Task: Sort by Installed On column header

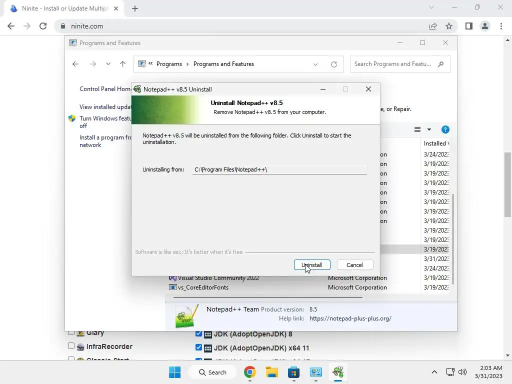Action: 436,143
